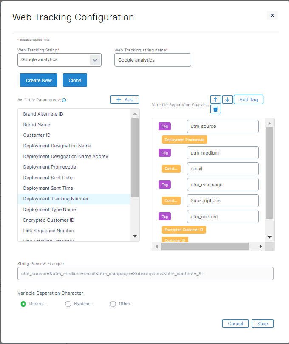This screenshot has height=344, width=289.
Task: Click the utm_campaign tag input field
Action: (x=223, y=185)
